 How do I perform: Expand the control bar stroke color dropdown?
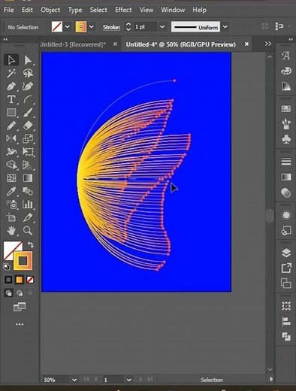tap(92, 26)
